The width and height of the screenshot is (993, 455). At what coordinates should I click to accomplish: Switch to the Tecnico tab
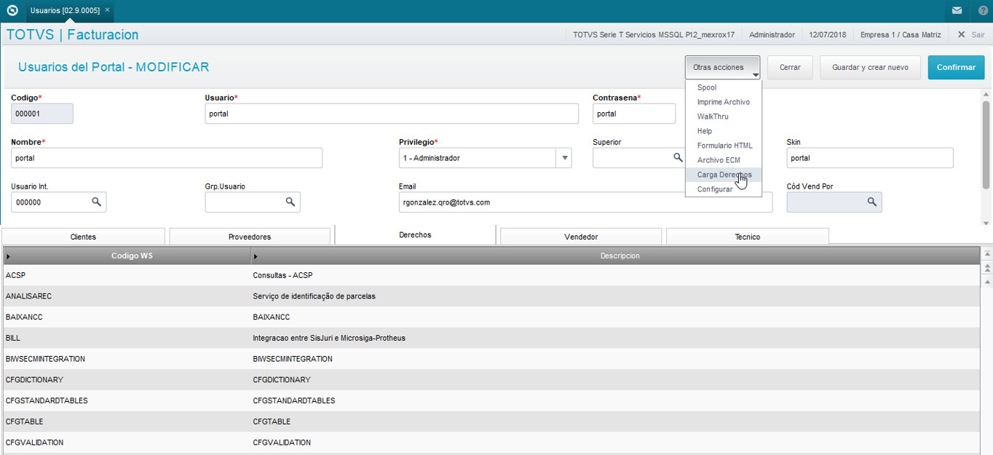tap(747, 237)
